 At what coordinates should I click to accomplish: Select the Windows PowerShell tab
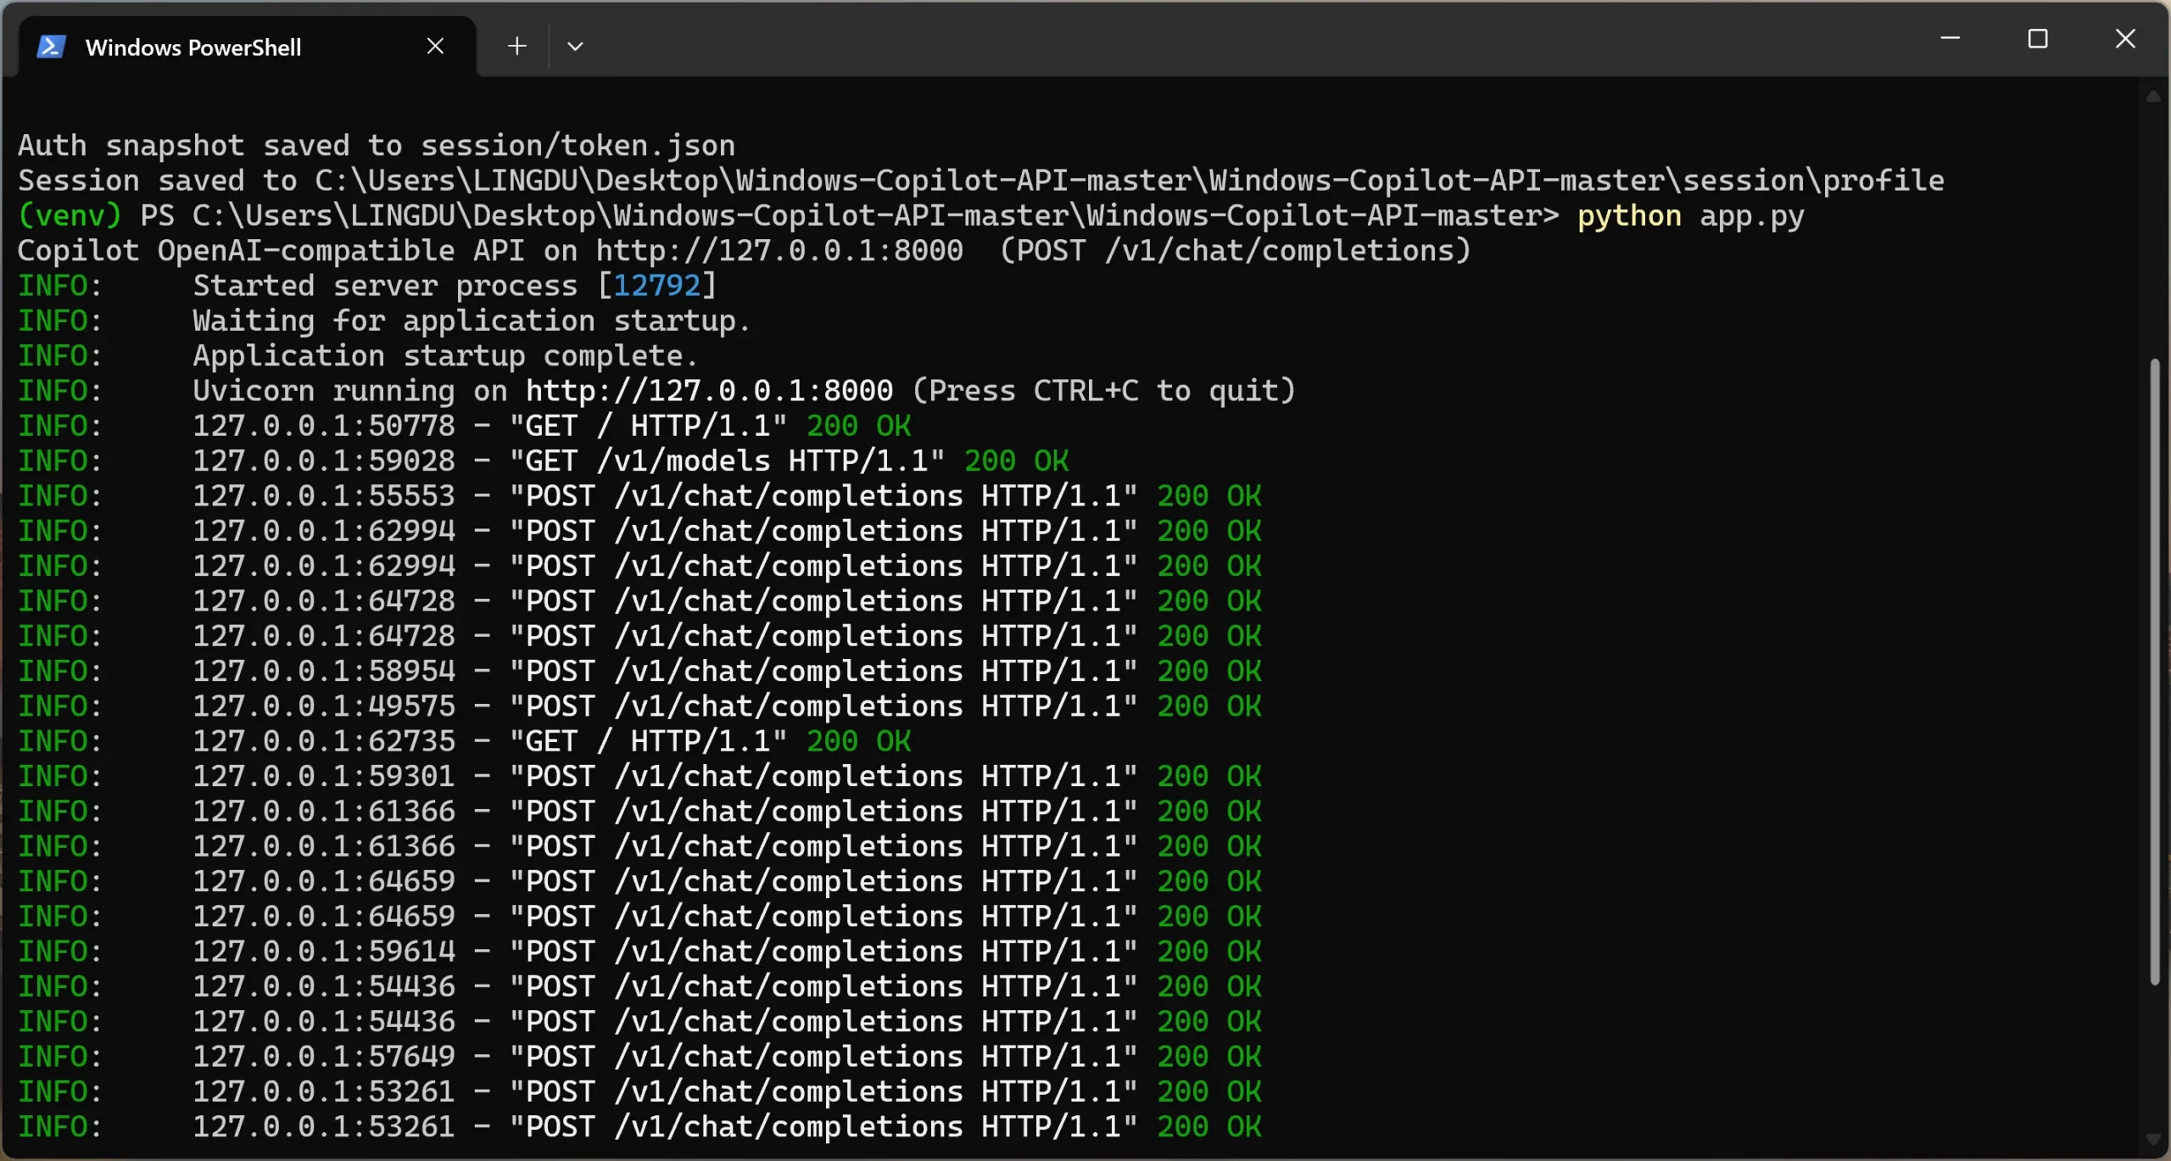point(247,47)
